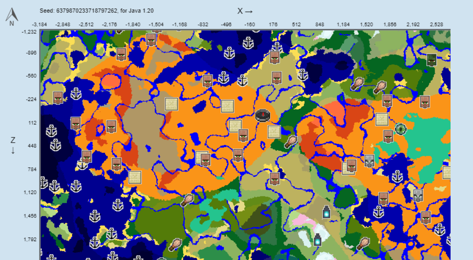Click the trail ruins brush marker near the top right
This screenshot has width=473, height=260.
click(x=380, y=87)
